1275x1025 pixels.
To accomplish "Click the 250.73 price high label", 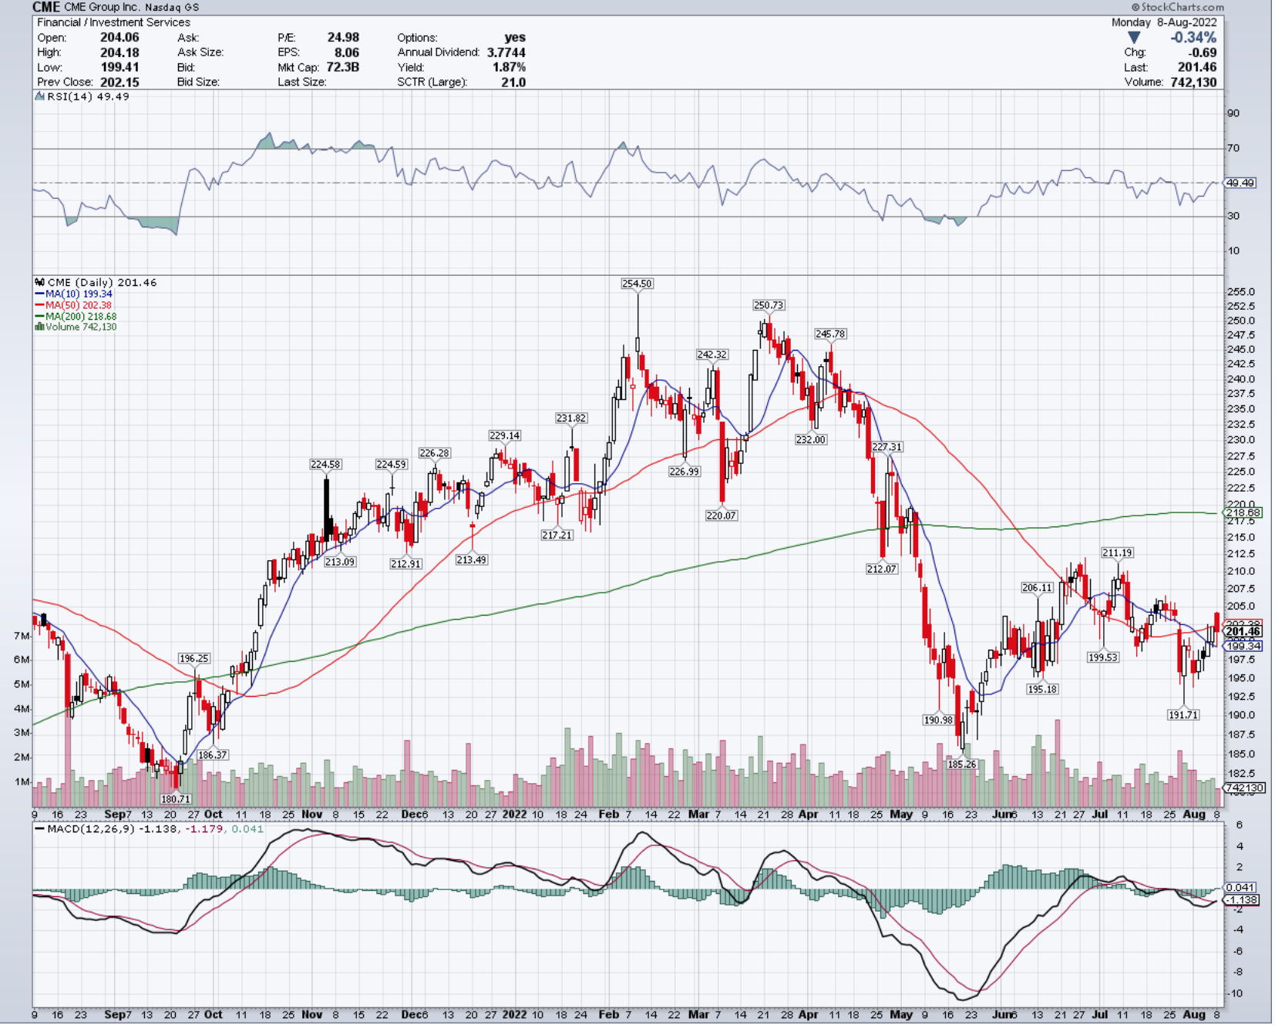I will pos(769,305).
